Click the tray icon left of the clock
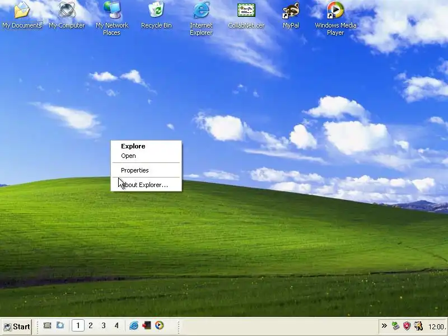 pyautogui.click(x=418, y=326)
